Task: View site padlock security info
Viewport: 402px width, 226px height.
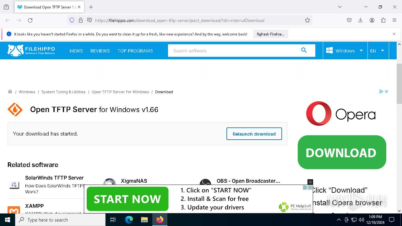Action: (81, 20)
